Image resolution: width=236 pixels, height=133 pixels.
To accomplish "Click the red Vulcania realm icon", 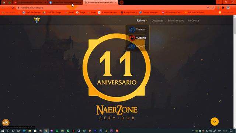I will [x=132, y=38].
